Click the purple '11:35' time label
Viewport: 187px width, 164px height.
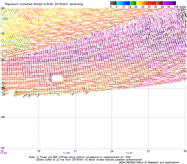pyautogui.click(x=4, y=153)
